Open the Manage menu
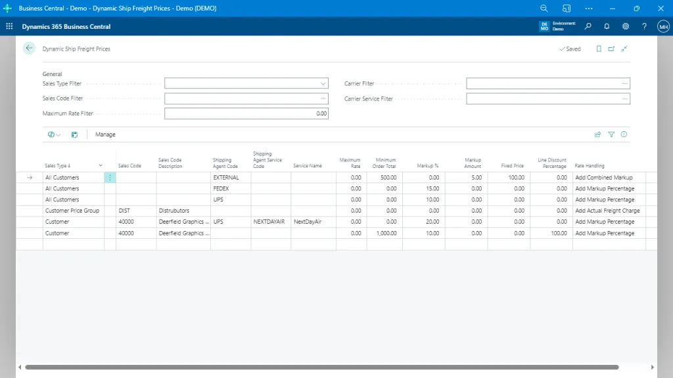Screen dimensions: 673x378 pos(104,135)
